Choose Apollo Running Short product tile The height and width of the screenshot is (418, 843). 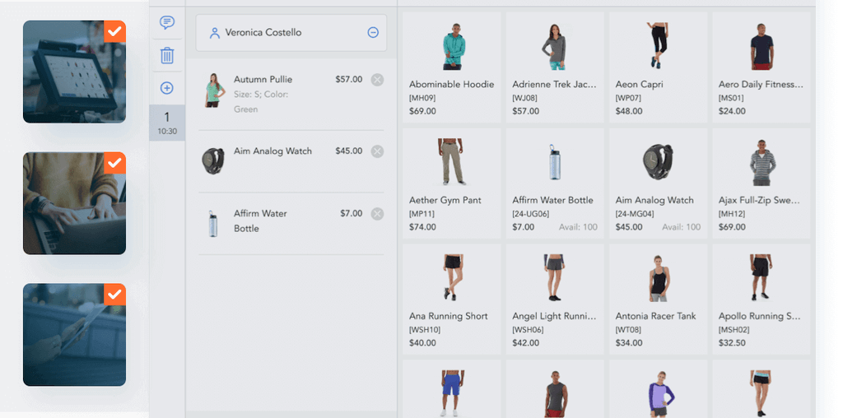[761, 300]
